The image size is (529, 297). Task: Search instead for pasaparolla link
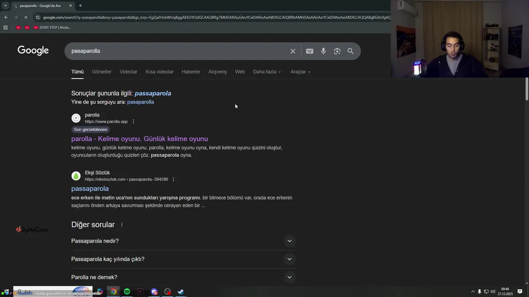point(141,102)
